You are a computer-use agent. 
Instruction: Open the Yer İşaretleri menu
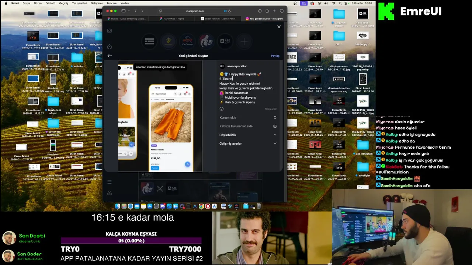[x=80, y=3]
